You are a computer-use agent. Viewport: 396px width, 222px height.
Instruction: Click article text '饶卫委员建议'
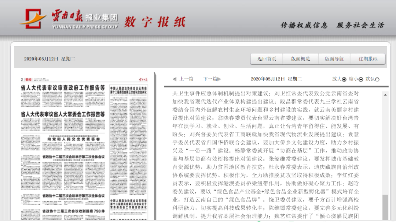pos(285,200)
